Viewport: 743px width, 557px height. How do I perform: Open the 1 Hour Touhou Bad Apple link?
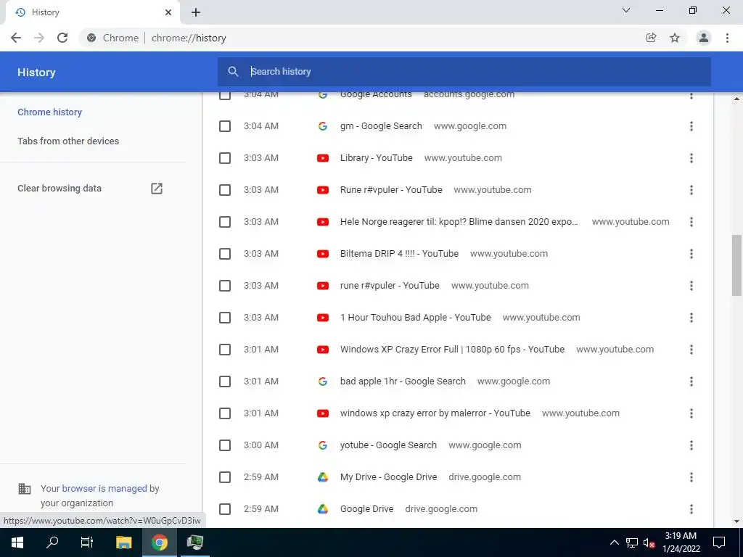tap(416, 318)
